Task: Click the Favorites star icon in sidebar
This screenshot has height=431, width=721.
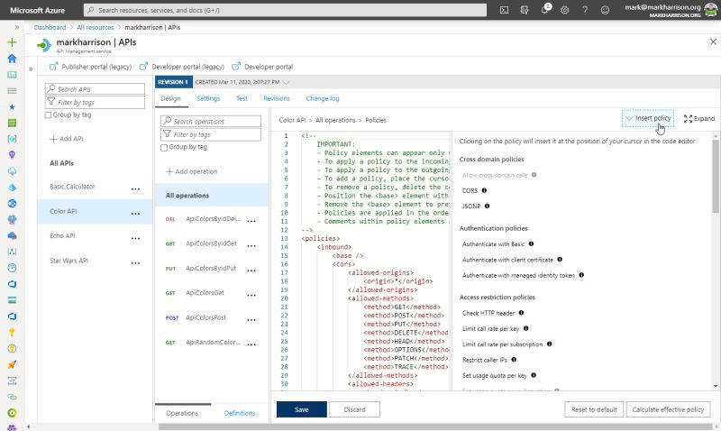Action: [12, 106]
